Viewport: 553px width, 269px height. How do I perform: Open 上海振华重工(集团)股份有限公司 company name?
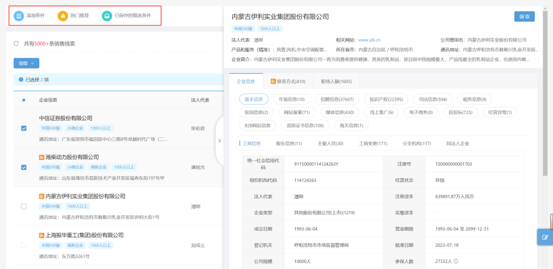pyautogui.click(x=85, y=235)
